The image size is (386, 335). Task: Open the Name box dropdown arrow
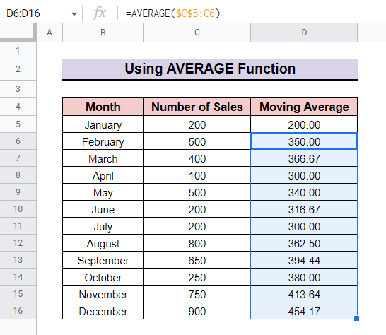coord(74,14)
